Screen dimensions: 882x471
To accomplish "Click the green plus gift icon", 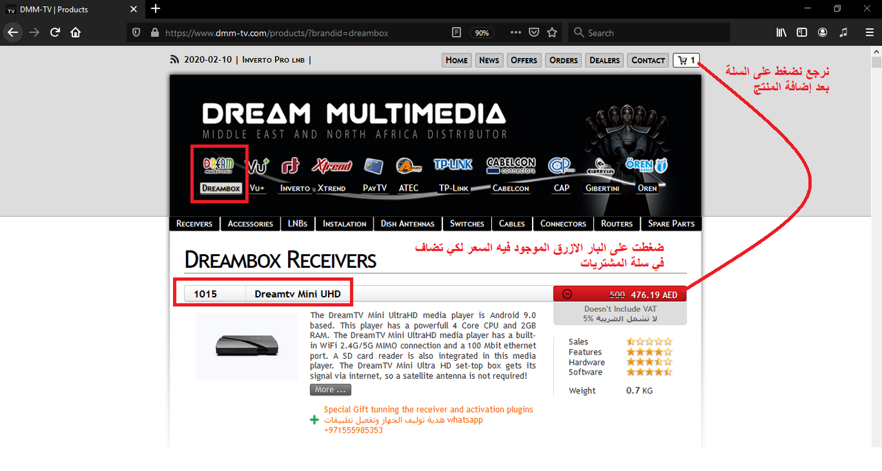I will (314, 419).
